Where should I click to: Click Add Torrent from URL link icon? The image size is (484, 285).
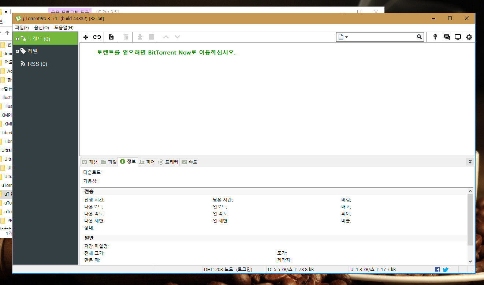click(x=97, y=37)
